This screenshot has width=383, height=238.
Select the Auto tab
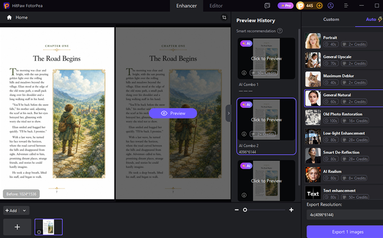click(371, 19)
